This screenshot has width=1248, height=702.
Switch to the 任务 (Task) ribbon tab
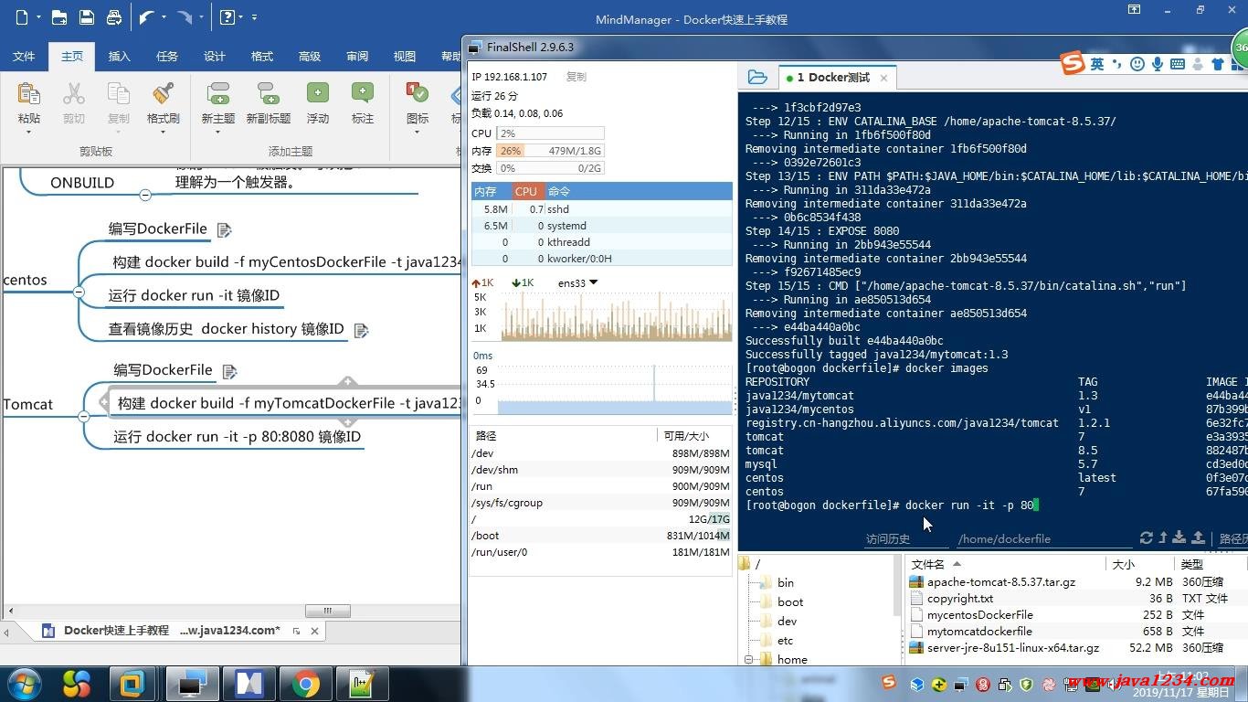[167, 57]
